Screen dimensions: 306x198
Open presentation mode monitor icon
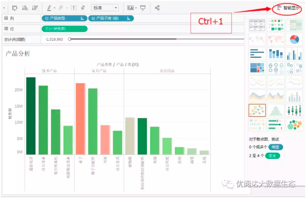[x=143, y=8]
